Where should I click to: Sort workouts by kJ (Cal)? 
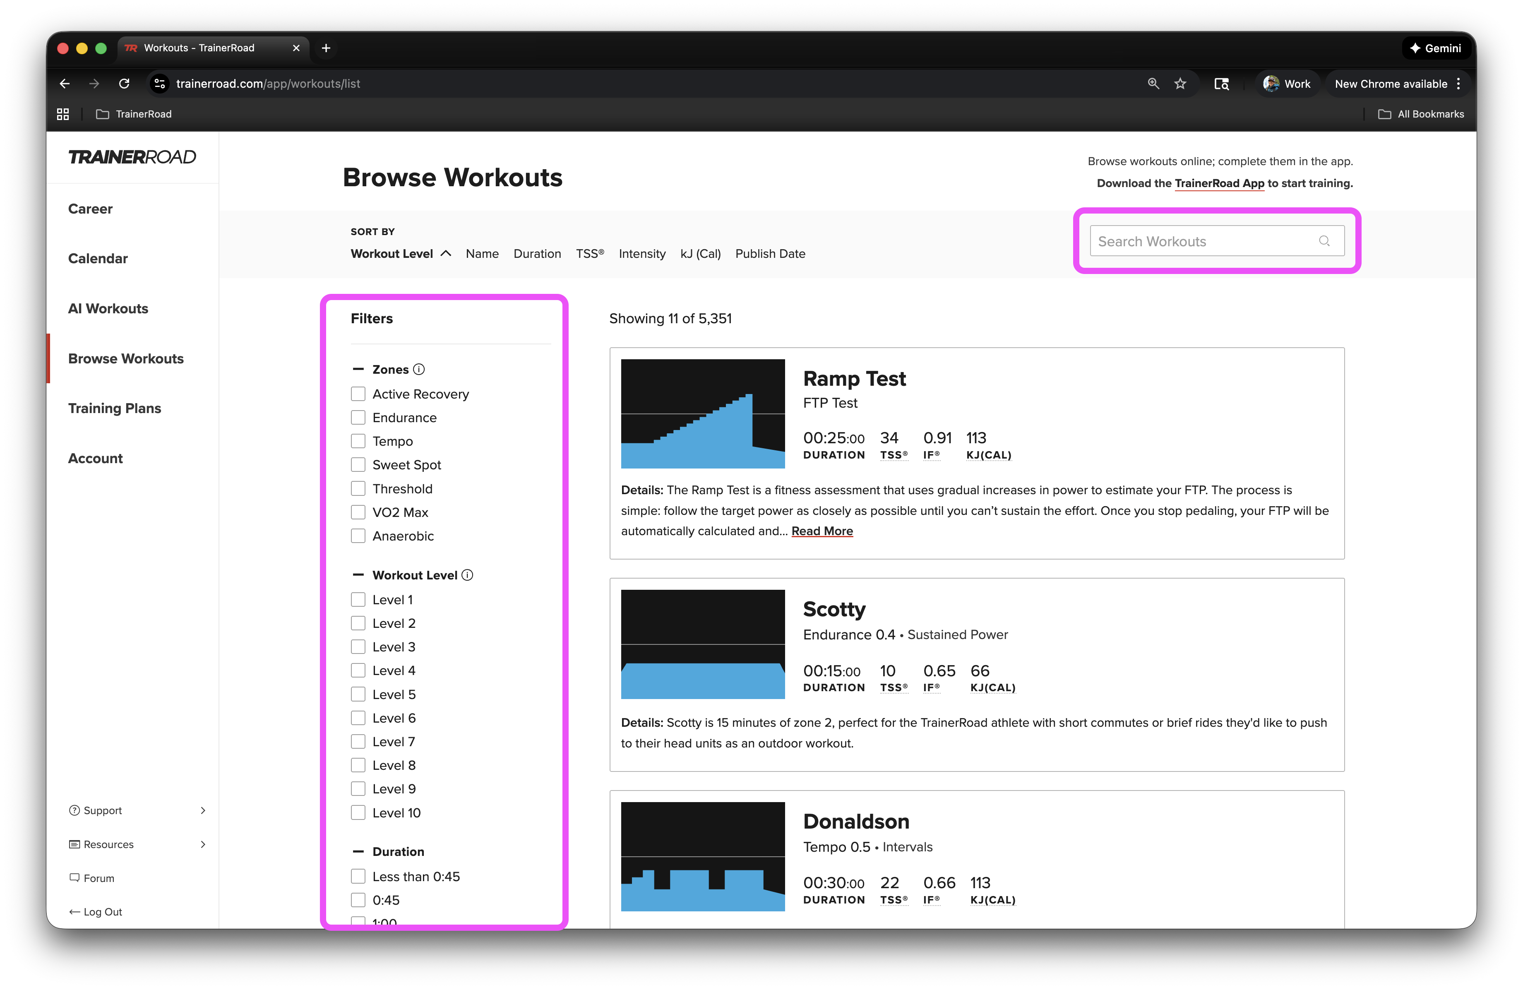(x=701, y=253)
